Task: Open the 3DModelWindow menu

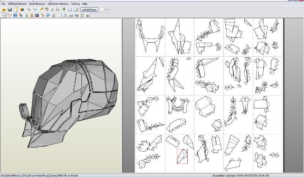Action: [17, 4]
